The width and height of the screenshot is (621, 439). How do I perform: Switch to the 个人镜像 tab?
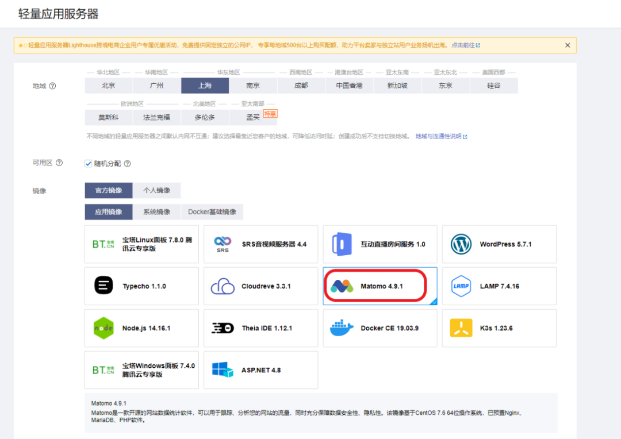click(157, 190)
